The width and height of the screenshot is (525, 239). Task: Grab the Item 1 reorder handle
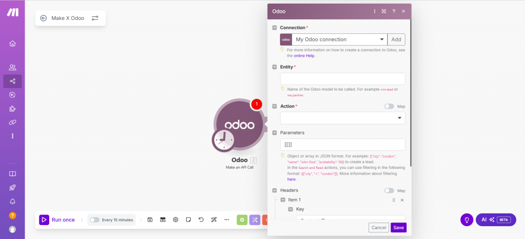point(394,200)
